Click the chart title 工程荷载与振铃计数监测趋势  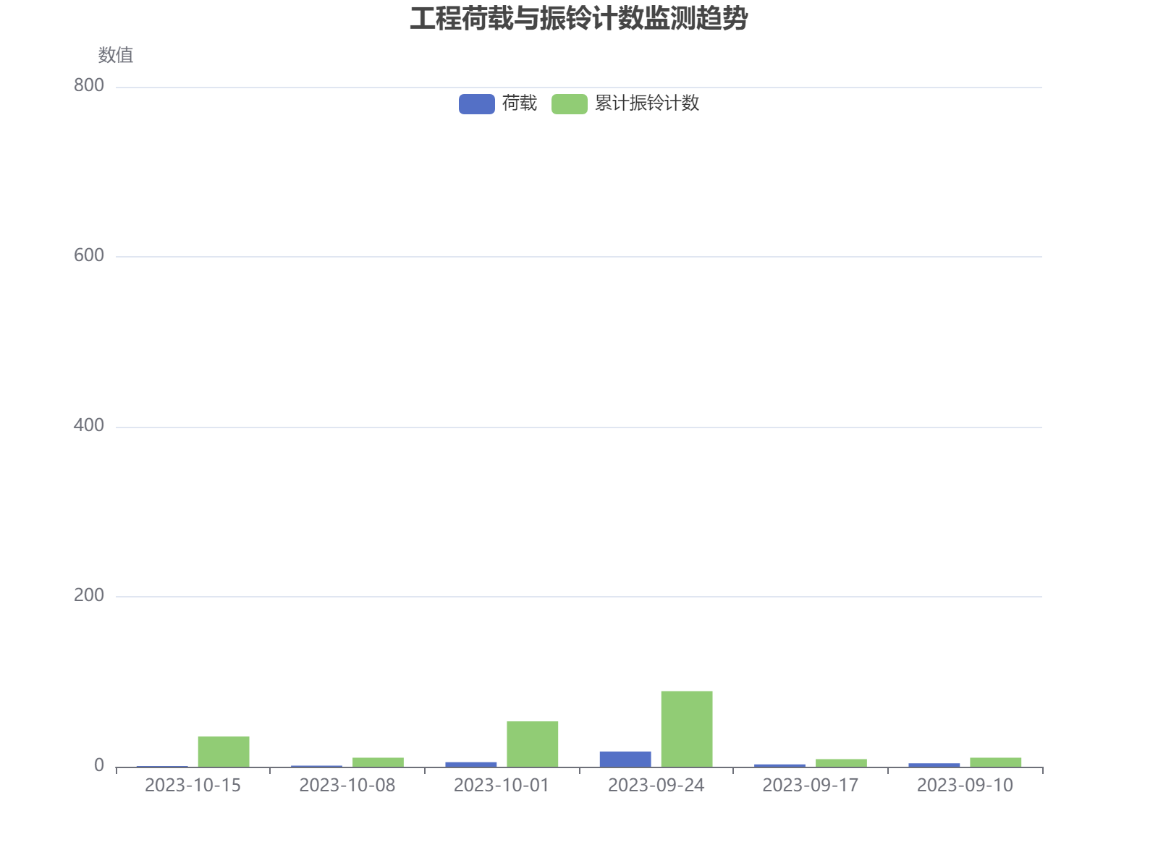578,19
